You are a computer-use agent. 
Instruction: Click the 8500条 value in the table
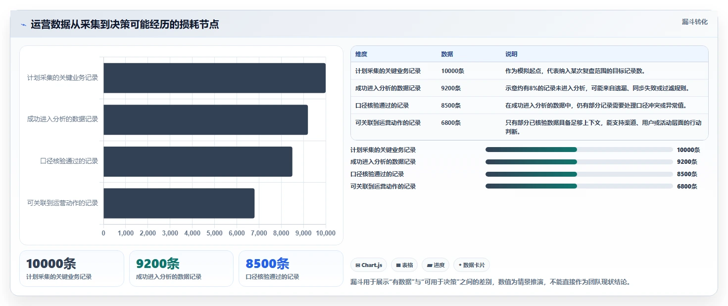[451, 106]
